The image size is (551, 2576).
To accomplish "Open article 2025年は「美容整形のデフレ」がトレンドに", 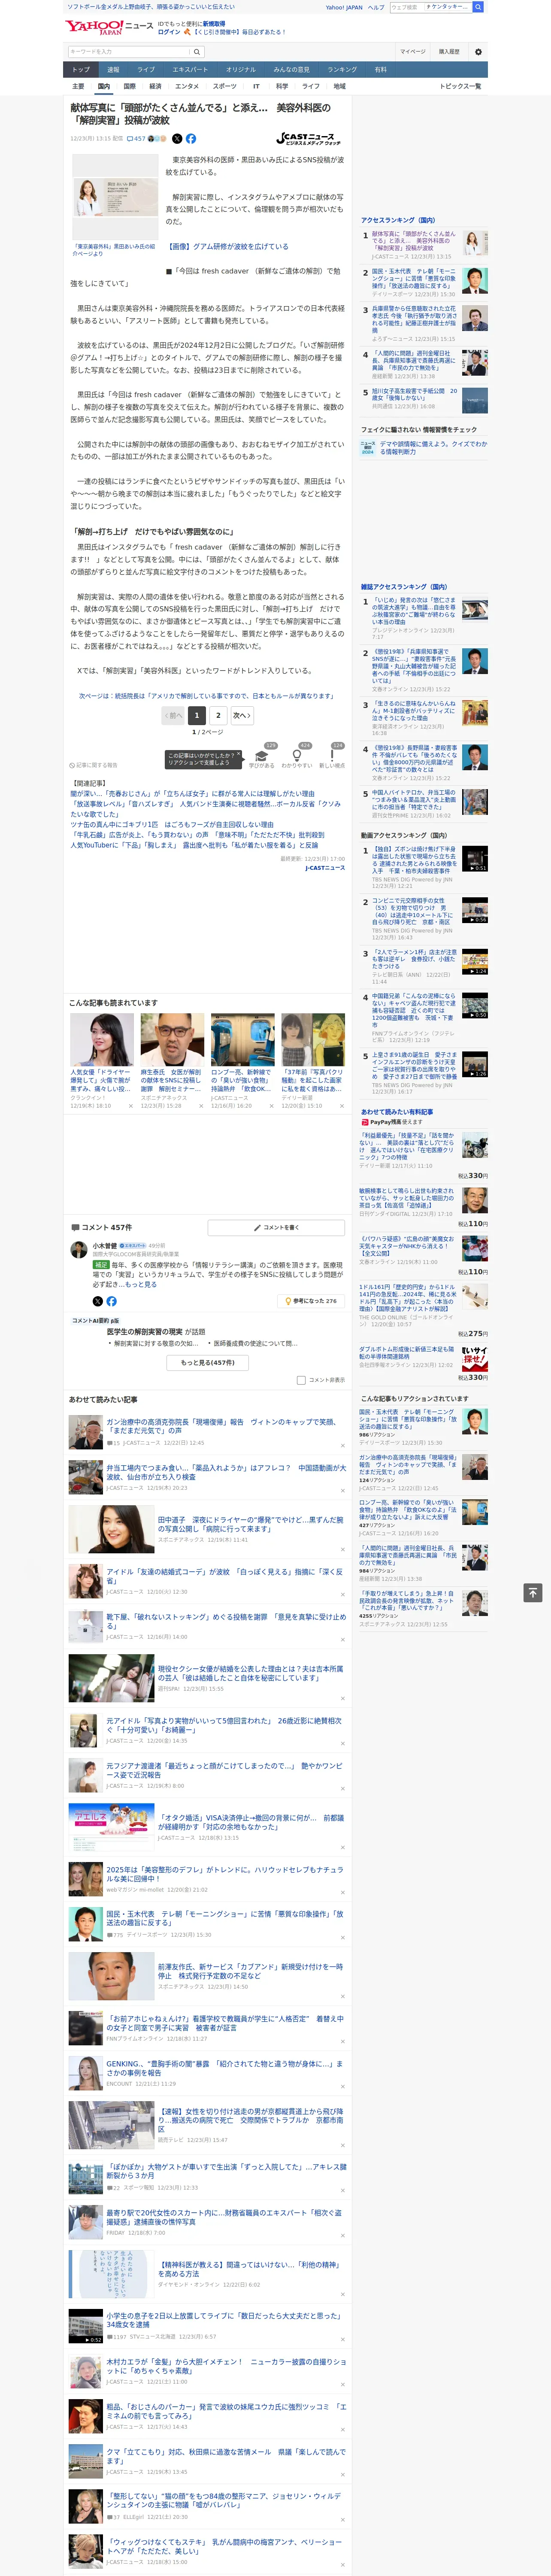I will (x=224, y=1873).
